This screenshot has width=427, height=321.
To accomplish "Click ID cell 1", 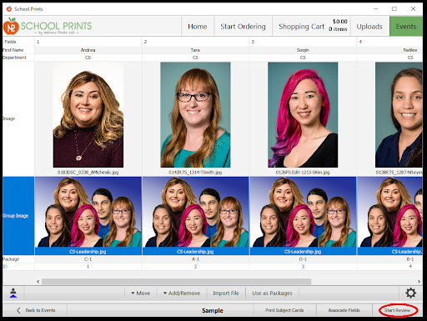I will [x=88, y=267].
